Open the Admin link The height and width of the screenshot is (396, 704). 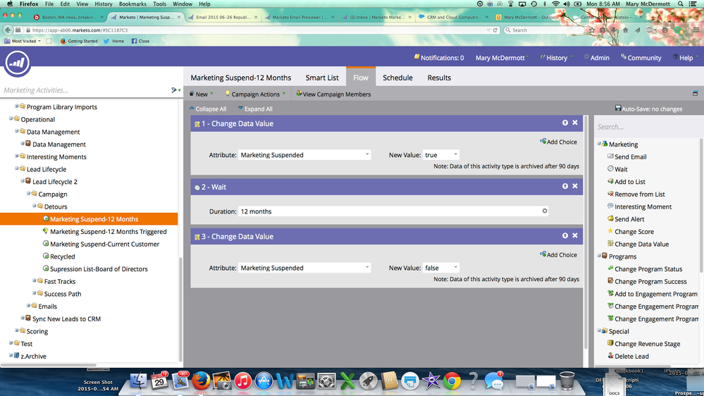(x=597, y=58)
